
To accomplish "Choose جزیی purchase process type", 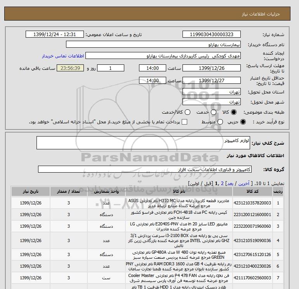I will (243, 122).
